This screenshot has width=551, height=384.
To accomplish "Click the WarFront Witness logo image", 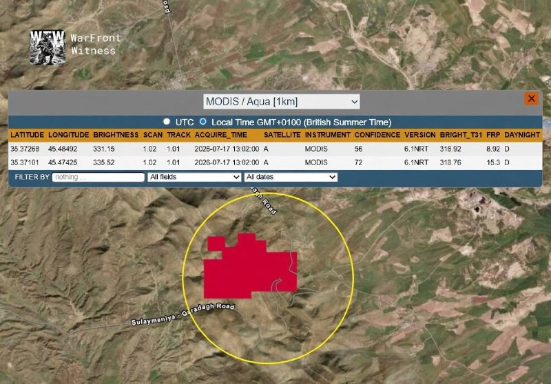I will (48, 47).
